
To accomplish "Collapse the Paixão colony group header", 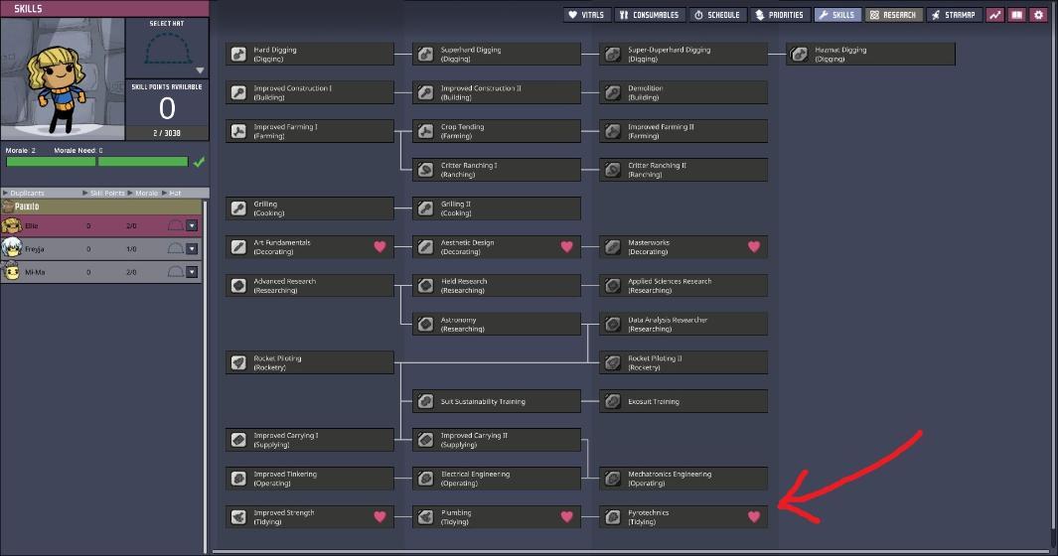I will [101, 207].
